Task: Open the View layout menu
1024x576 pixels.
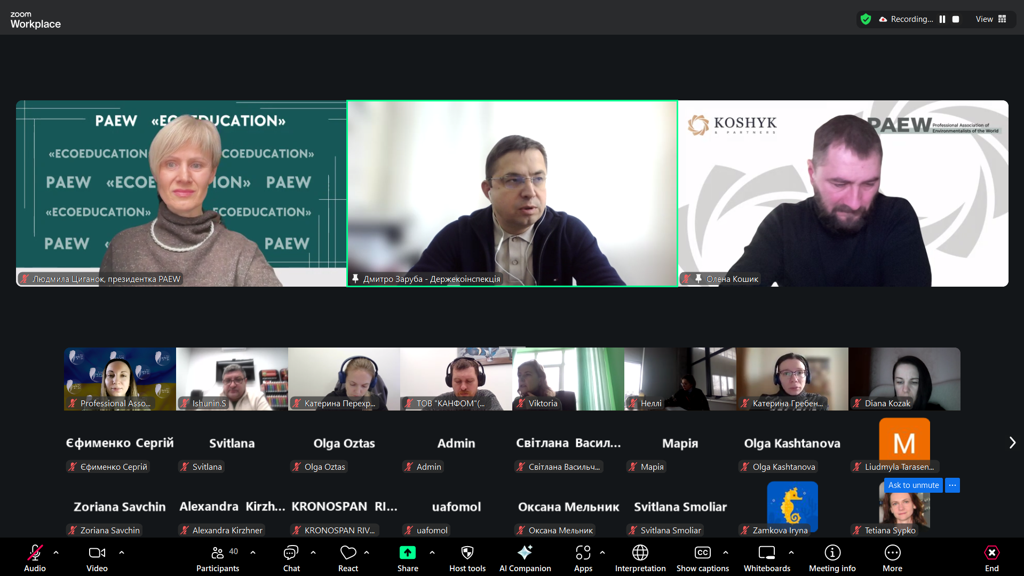Action: click(x=990, y=19)
